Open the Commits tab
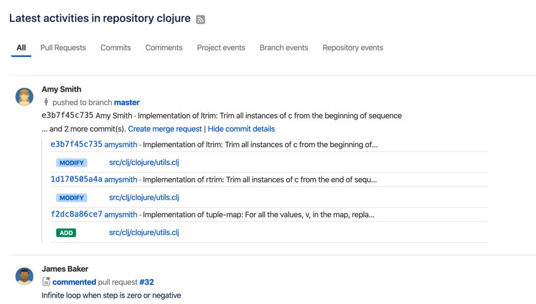Image resolution: width=536 pixels, height=304 pixels. (x=116, y=48)
